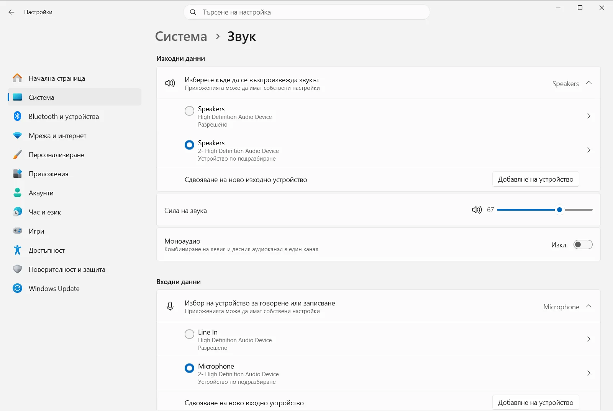Screen dimensions: 613x411
Task: Click the Система monitor icon
Action: [17, 97]
